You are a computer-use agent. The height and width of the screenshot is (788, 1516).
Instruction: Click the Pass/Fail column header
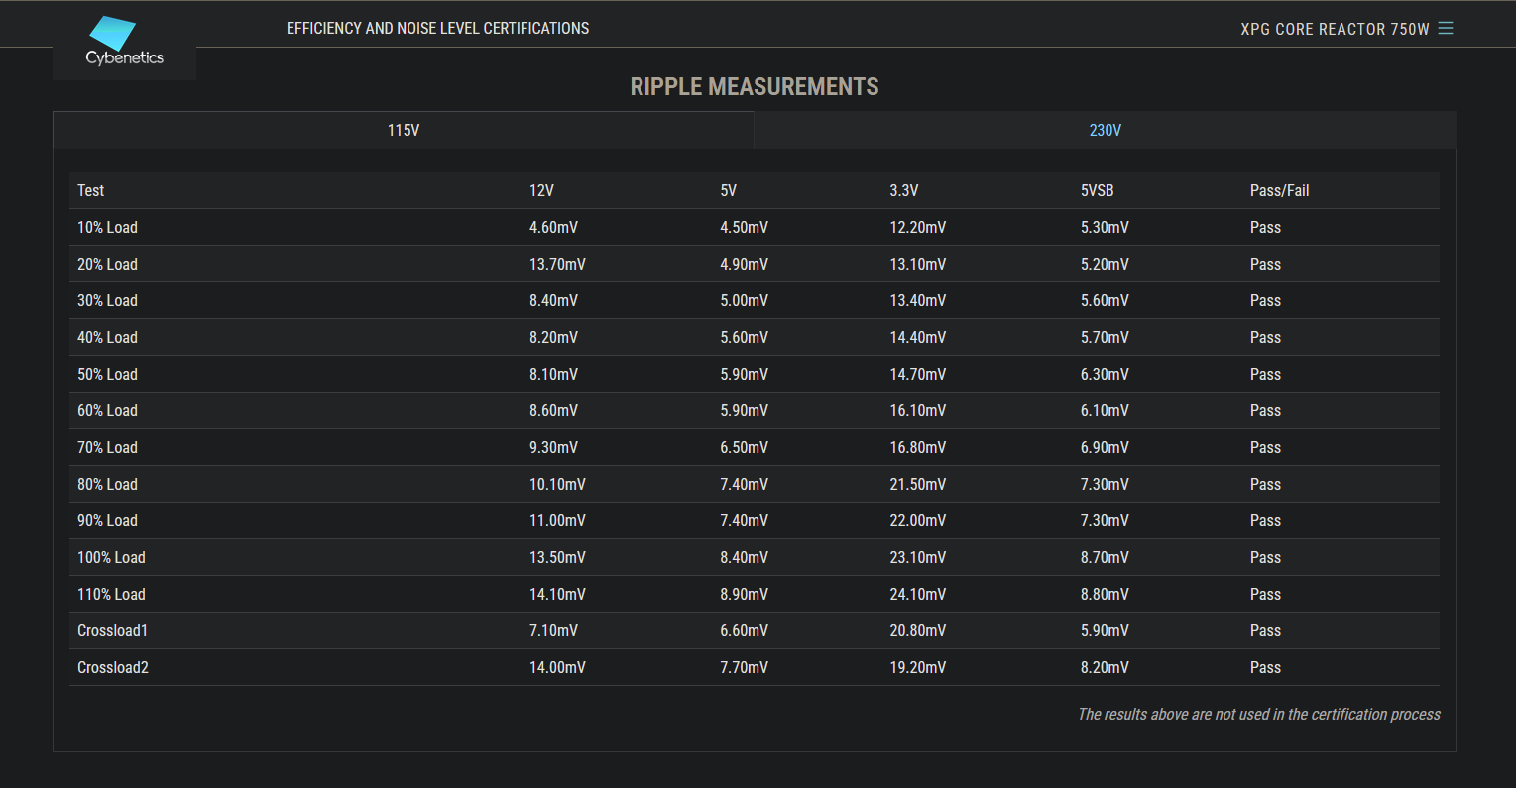(1279, 190)
